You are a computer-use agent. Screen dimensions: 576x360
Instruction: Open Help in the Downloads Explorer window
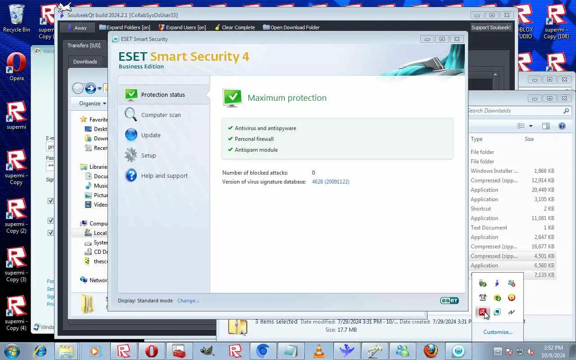click(x=562, y=126)
